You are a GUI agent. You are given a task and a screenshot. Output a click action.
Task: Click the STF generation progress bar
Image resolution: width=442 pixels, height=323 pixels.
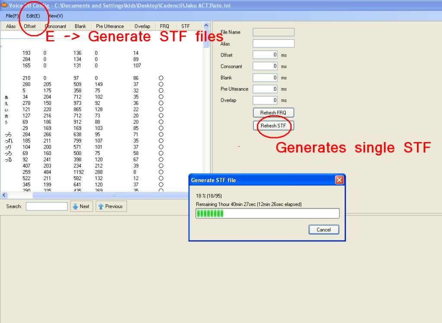coord(268,213)
